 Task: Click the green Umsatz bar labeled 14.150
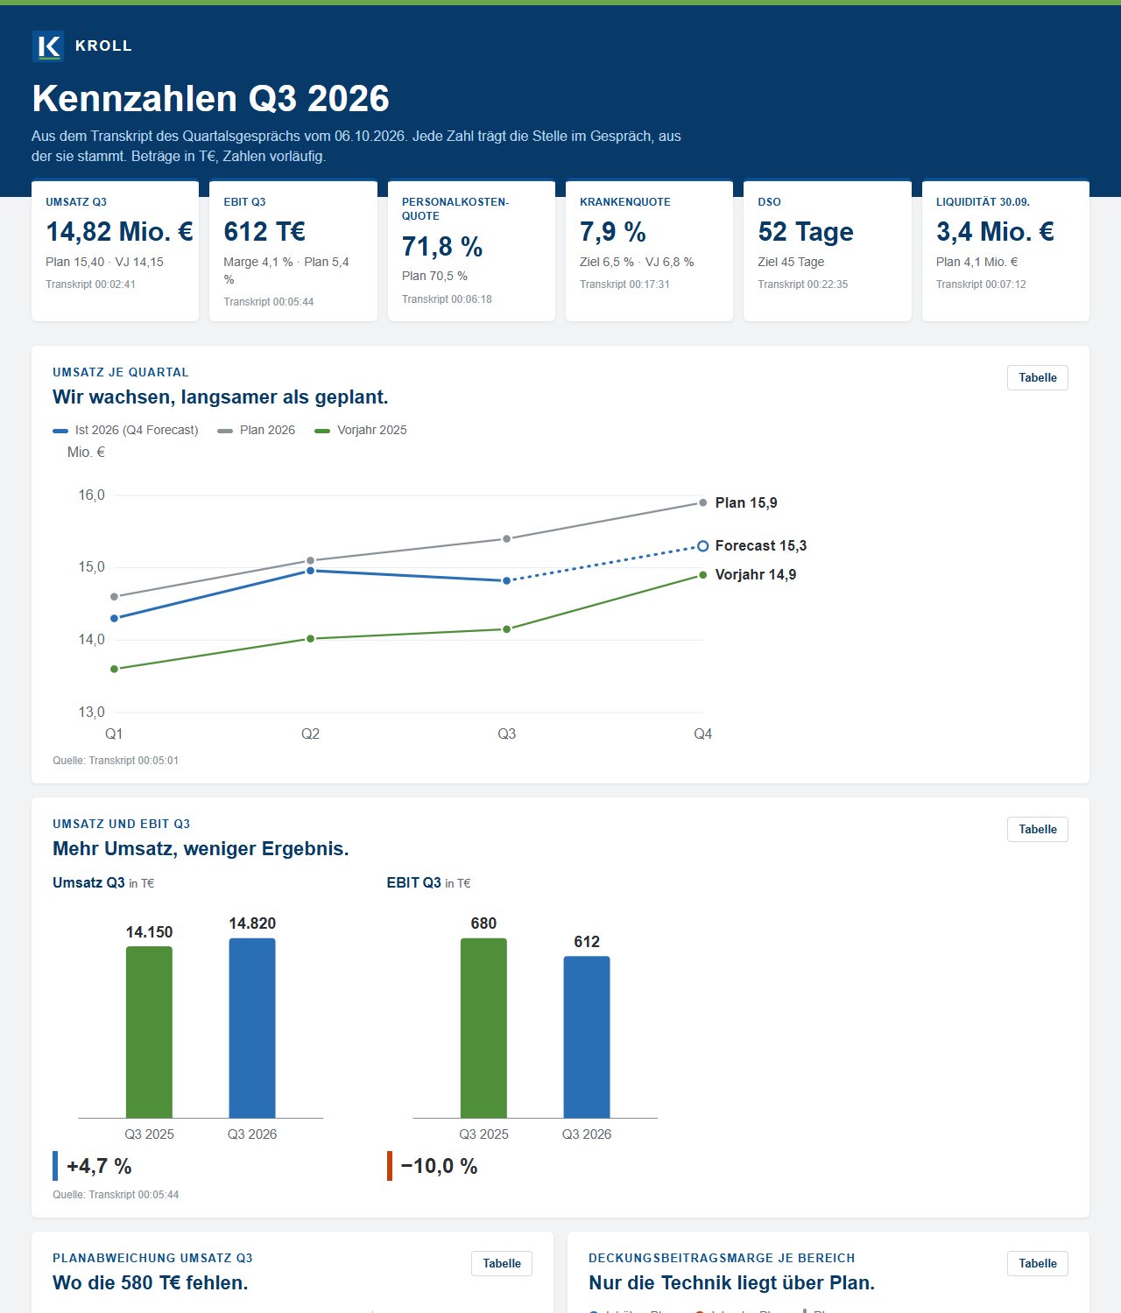149,1032
